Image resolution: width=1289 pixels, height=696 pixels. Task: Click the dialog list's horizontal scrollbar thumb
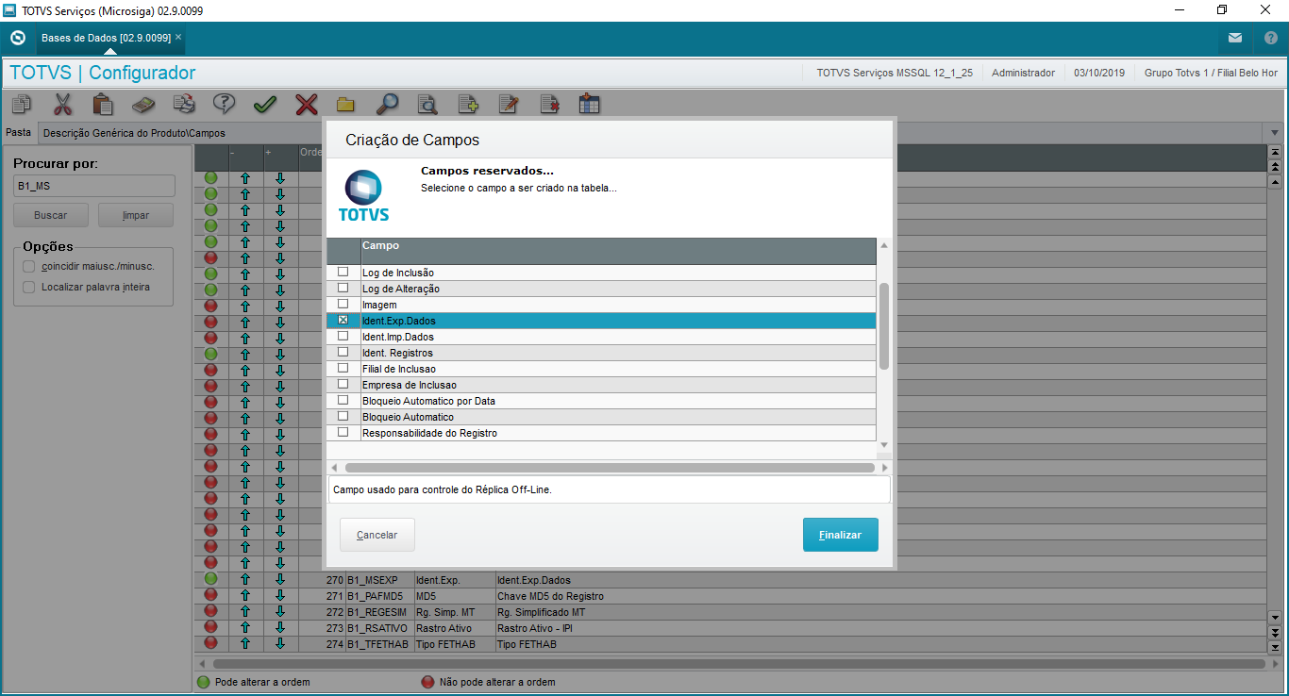pyautogui.click(x=610, y=468)
